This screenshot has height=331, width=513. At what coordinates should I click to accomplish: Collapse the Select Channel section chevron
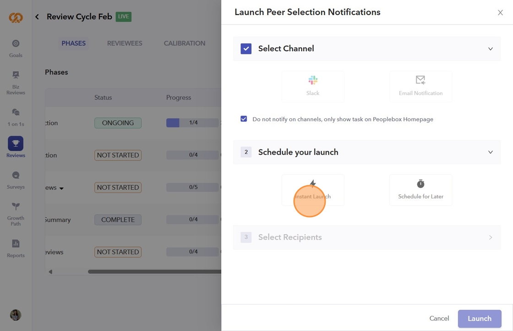[x=491, y=49]
